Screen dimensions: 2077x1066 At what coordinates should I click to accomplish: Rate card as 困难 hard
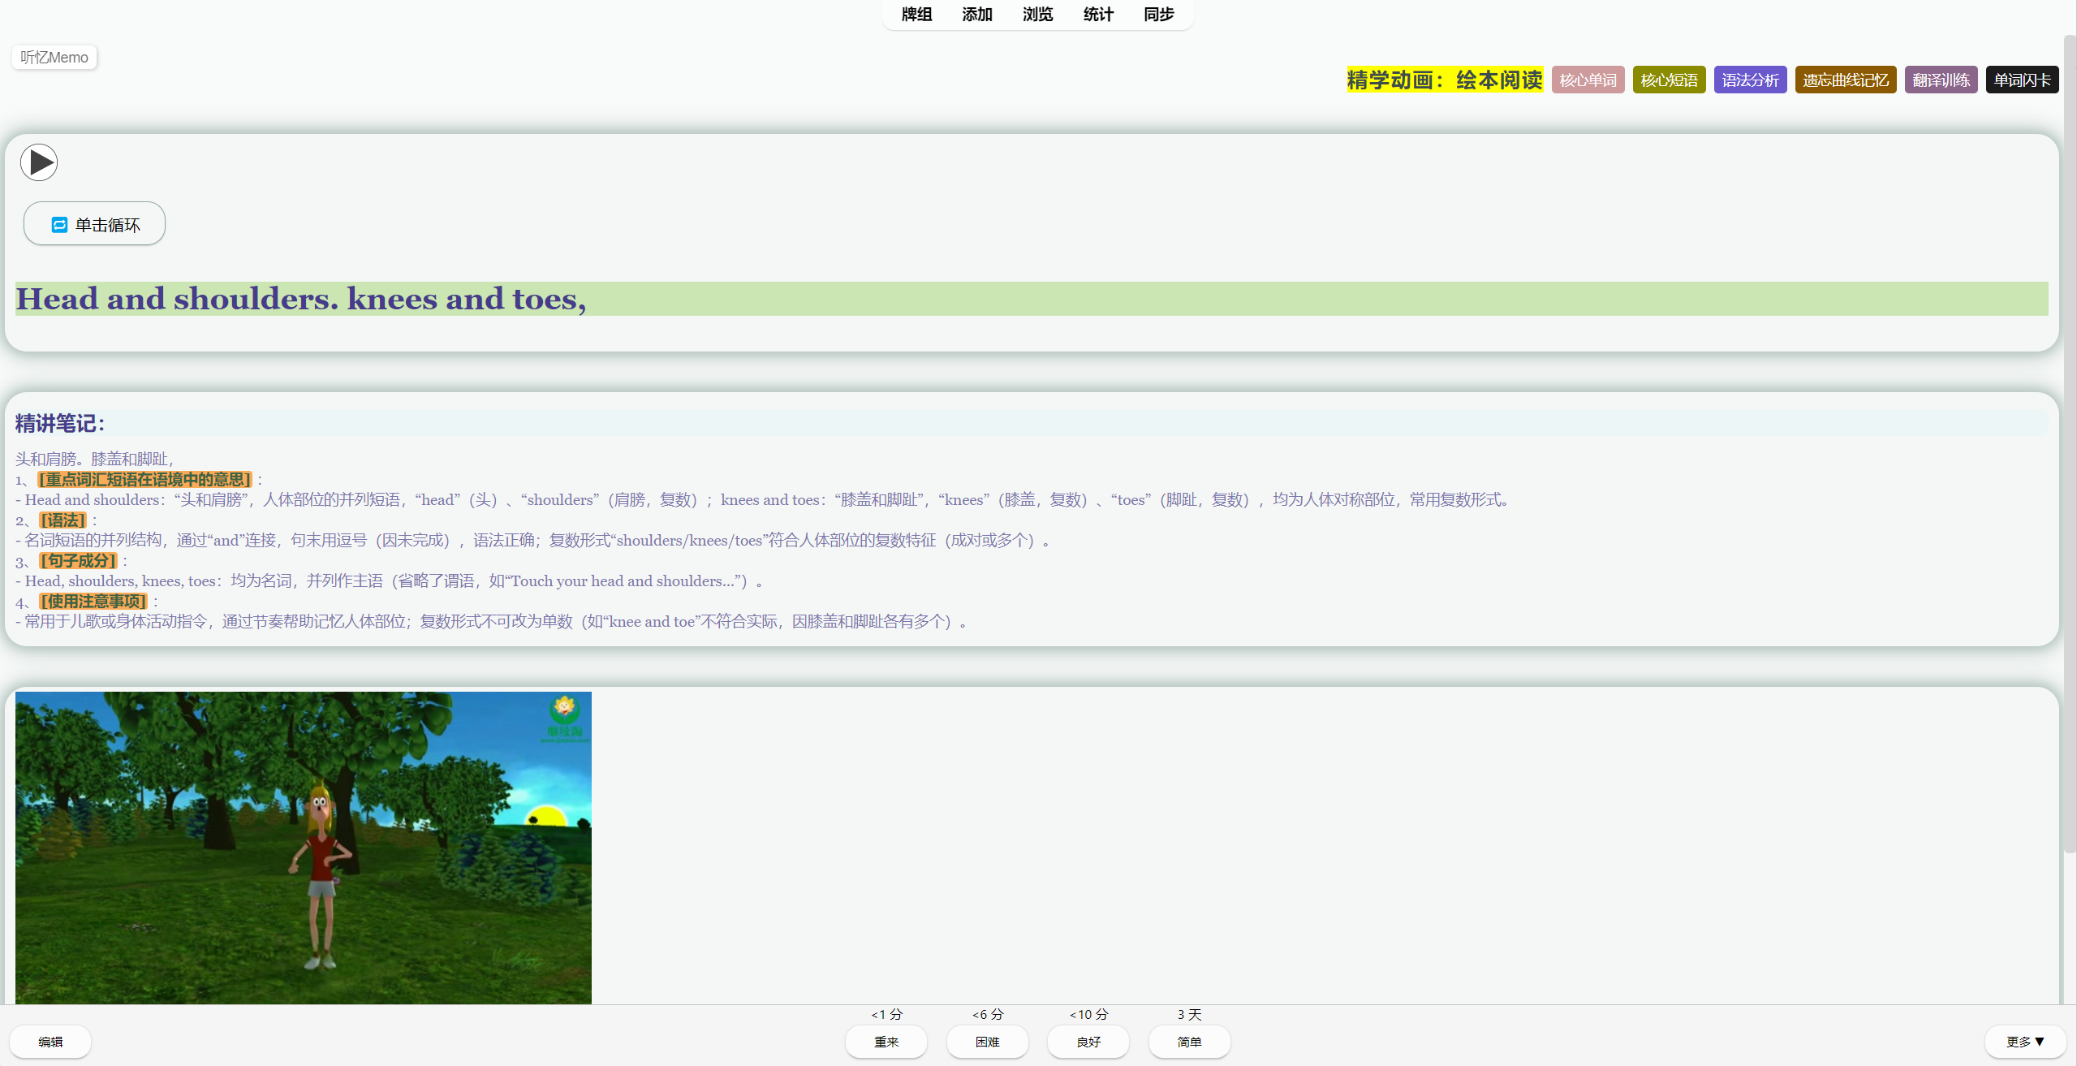click(x=988, y=1042)
